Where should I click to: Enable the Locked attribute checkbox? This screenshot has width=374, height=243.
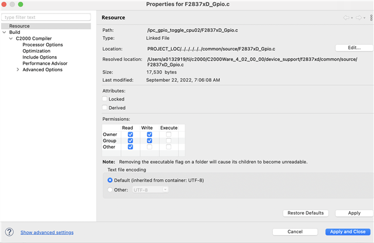click(105, 99)
